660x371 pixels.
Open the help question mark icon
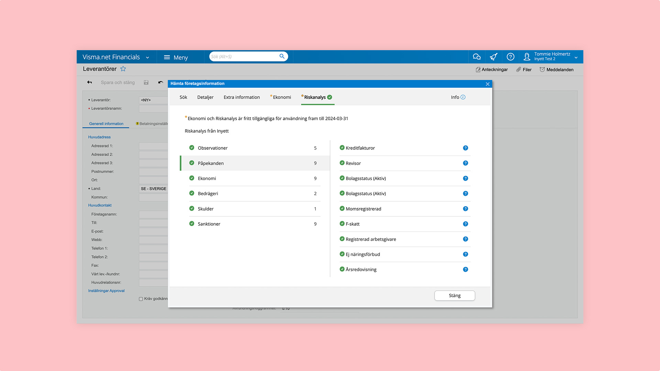tap(510, 57)
